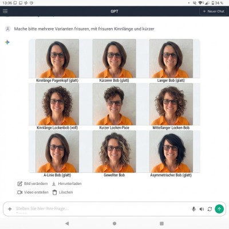Viewport: 229px width, 229px height.
Task: Select the Kurzer Locken-Pixie hairstyle image
Action: coord(114,104)
